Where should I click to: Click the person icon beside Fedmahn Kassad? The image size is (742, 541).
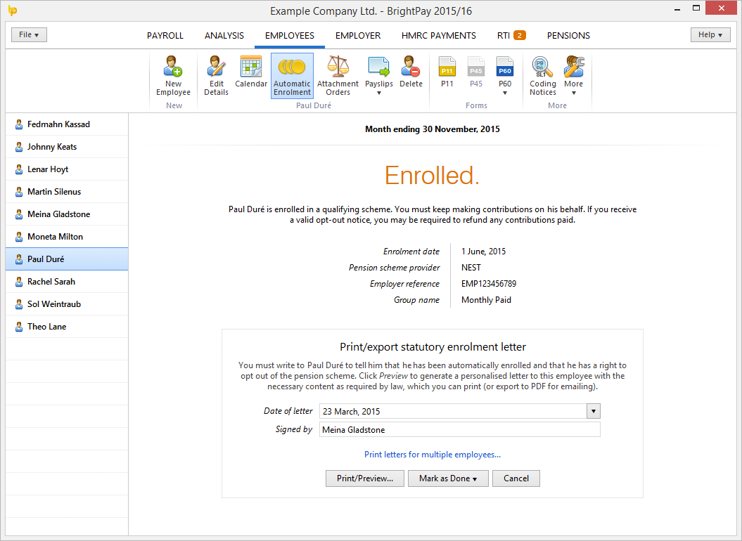19,124
